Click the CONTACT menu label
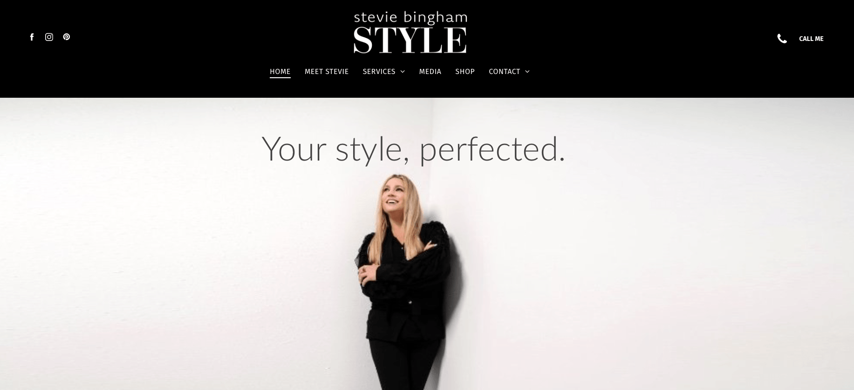 (x=504, y=72)
